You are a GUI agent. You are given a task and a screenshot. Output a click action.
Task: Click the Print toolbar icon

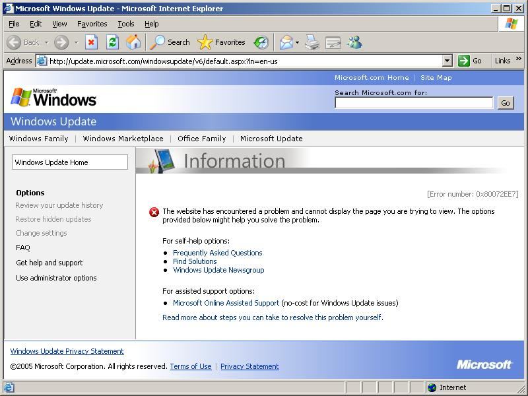click(x=312, y=42)
